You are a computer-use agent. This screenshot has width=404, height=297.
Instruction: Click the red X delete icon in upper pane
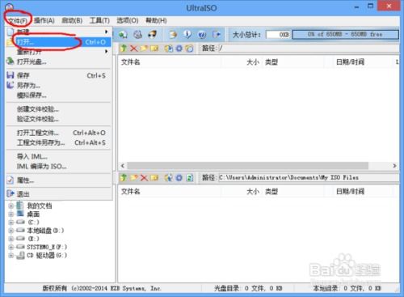click(133, 49)
